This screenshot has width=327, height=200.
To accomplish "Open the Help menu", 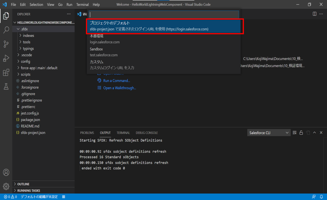I will [x=96, y=5].
